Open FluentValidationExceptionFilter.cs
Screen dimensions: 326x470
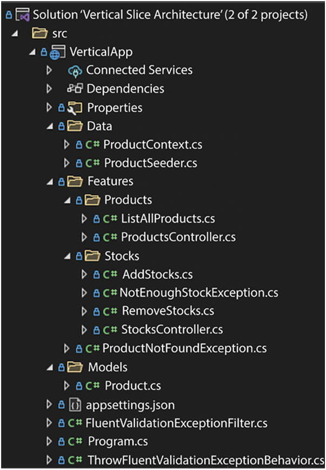coord(177,423)
